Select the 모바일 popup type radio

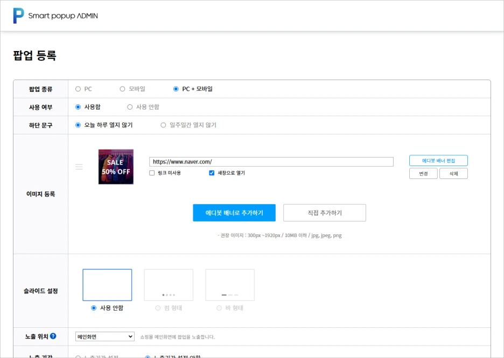point(122,89)
